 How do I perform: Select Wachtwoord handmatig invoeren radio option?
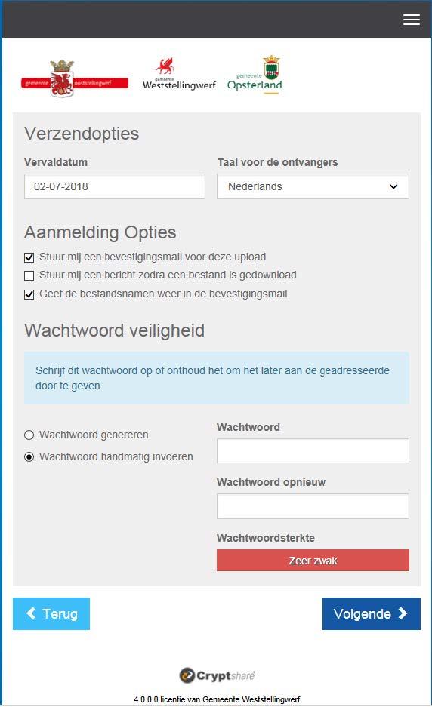[29, 456]
